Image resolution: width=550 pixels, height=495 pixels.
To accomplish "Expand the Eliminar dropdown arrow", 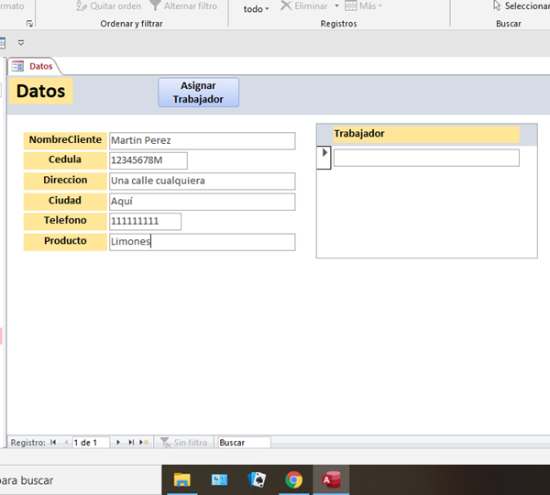I will [336, 6].
